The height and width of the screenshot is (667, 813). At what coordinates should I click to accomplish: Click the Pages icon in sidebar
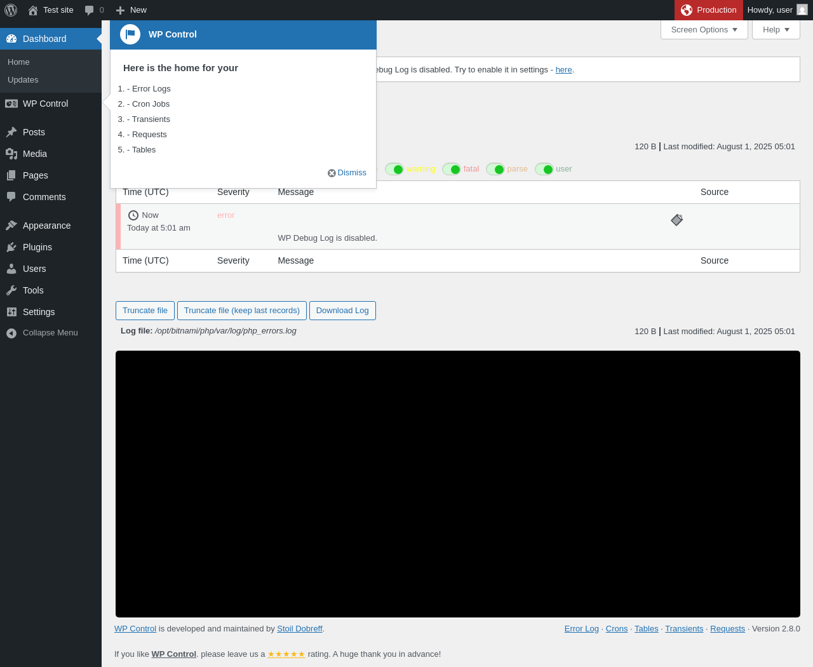tap(11, 175)
